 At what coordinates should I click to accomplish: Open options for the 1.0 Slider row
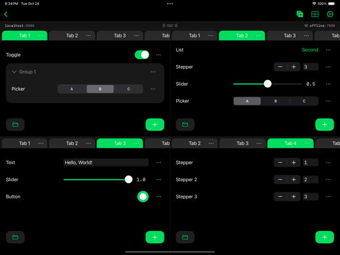click(x=159, y=179)
